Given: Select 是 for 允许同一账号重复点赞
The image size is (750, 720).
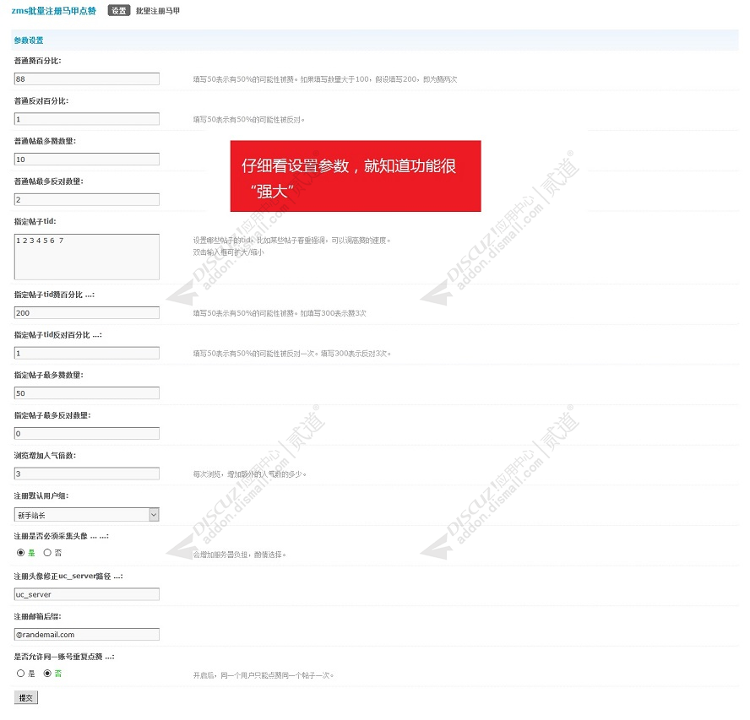Looking at the screenshot, I should (x=20, y=673).
